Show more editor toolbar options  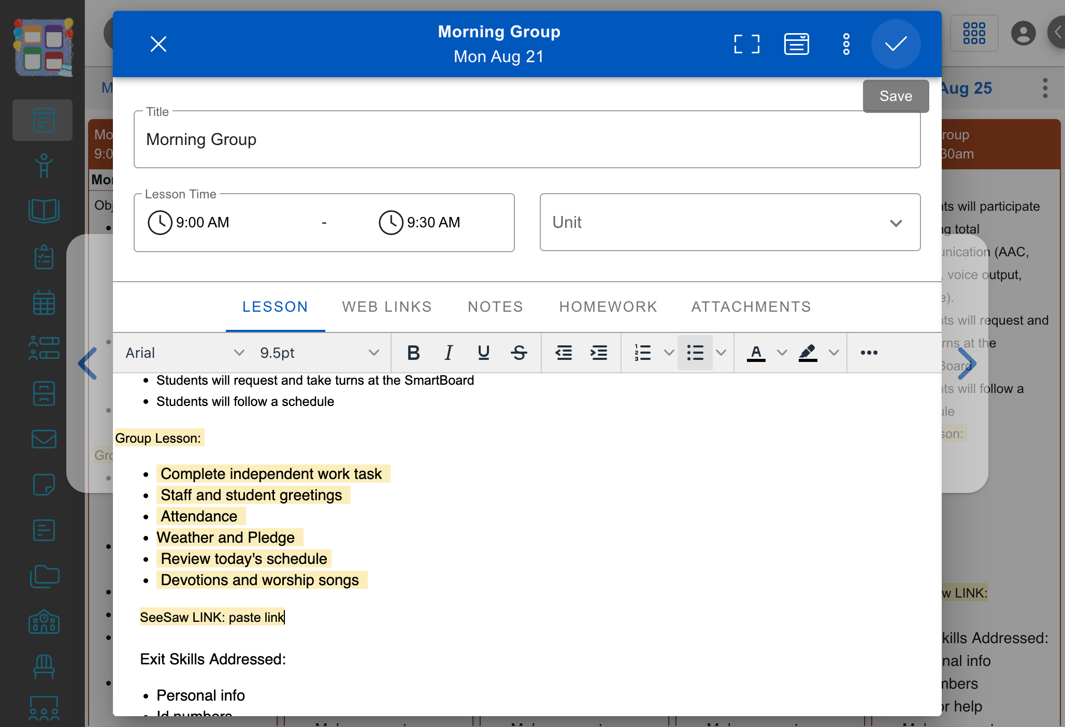click(x=869, y=353)
